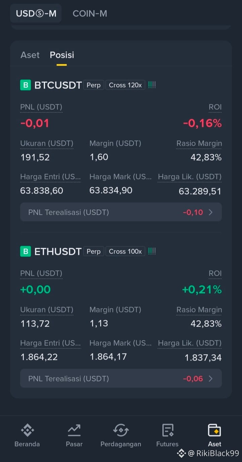Open the BTCUSDT pair title
Screen dimensions: 242x462
tap(58, 85)
